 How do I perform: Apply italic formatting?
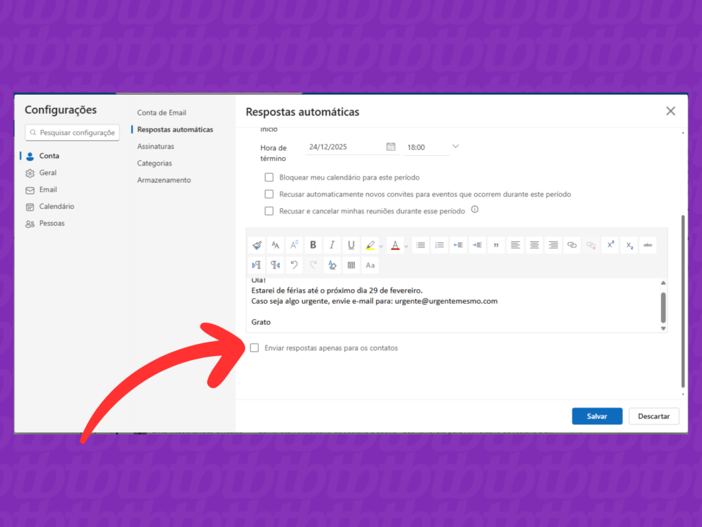(x=332, y=245)
